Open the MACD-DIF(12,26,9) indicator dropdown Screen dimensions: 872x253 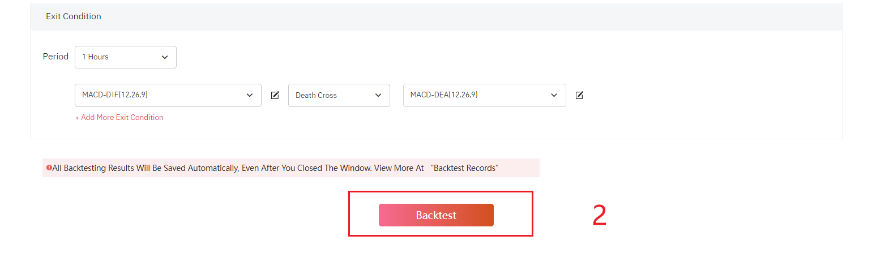(x=168, y=95)
